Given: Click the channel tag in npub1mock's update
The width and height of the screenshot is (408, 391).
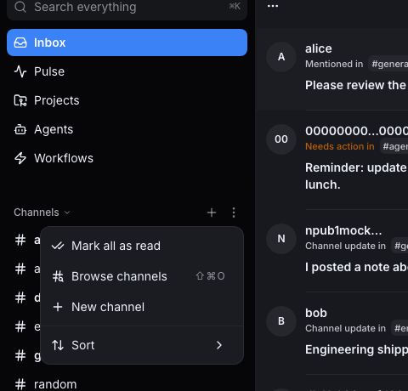Looking at the screenshot, I should 399,246.
